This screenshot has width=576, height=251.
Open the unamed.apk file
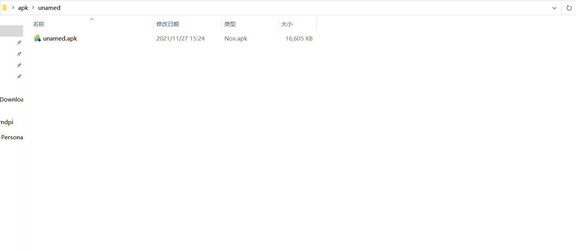pyautogui.click(x=60, y=38)
